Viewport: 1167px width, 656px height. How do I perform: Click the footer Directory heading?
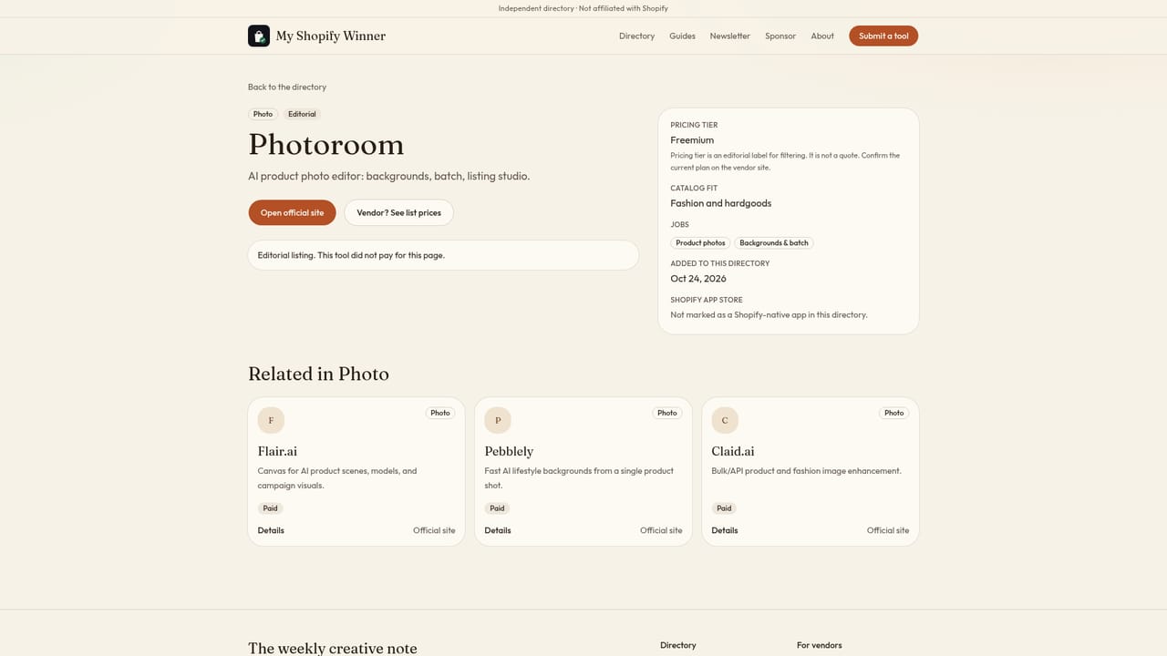pyautogui.click(x=678, y=645)
